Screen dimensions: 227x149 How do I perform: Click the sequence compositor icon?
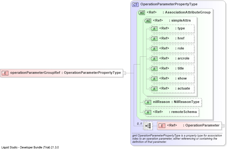[148, 126]
